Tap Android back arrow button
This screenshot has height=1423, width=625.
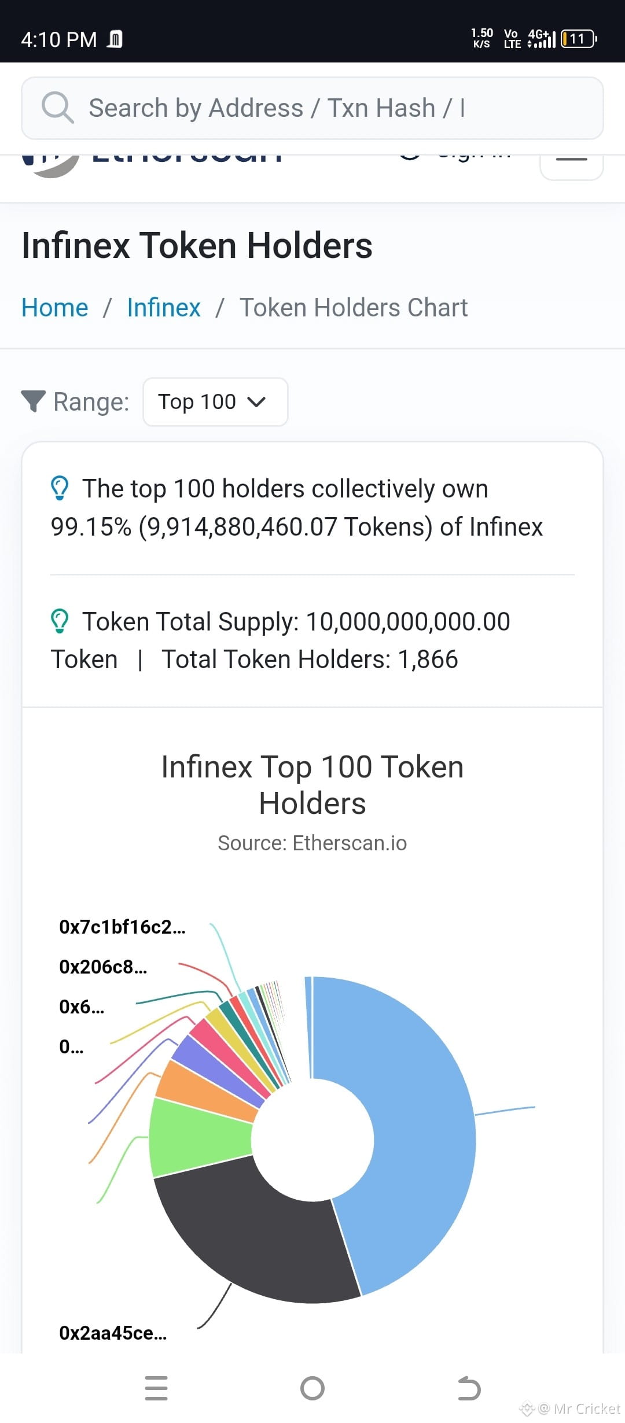click(x=469, y=1388)
